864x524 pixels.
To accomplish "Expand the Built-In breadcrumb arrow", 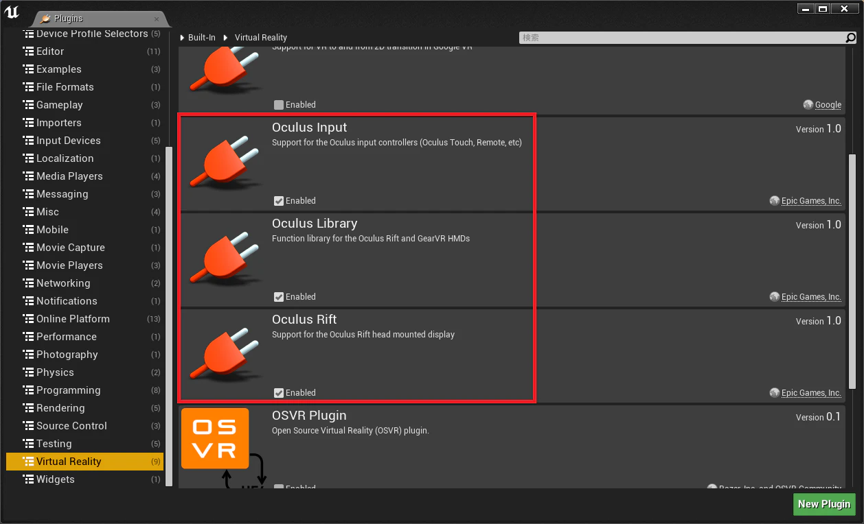I will coord(183,38).
